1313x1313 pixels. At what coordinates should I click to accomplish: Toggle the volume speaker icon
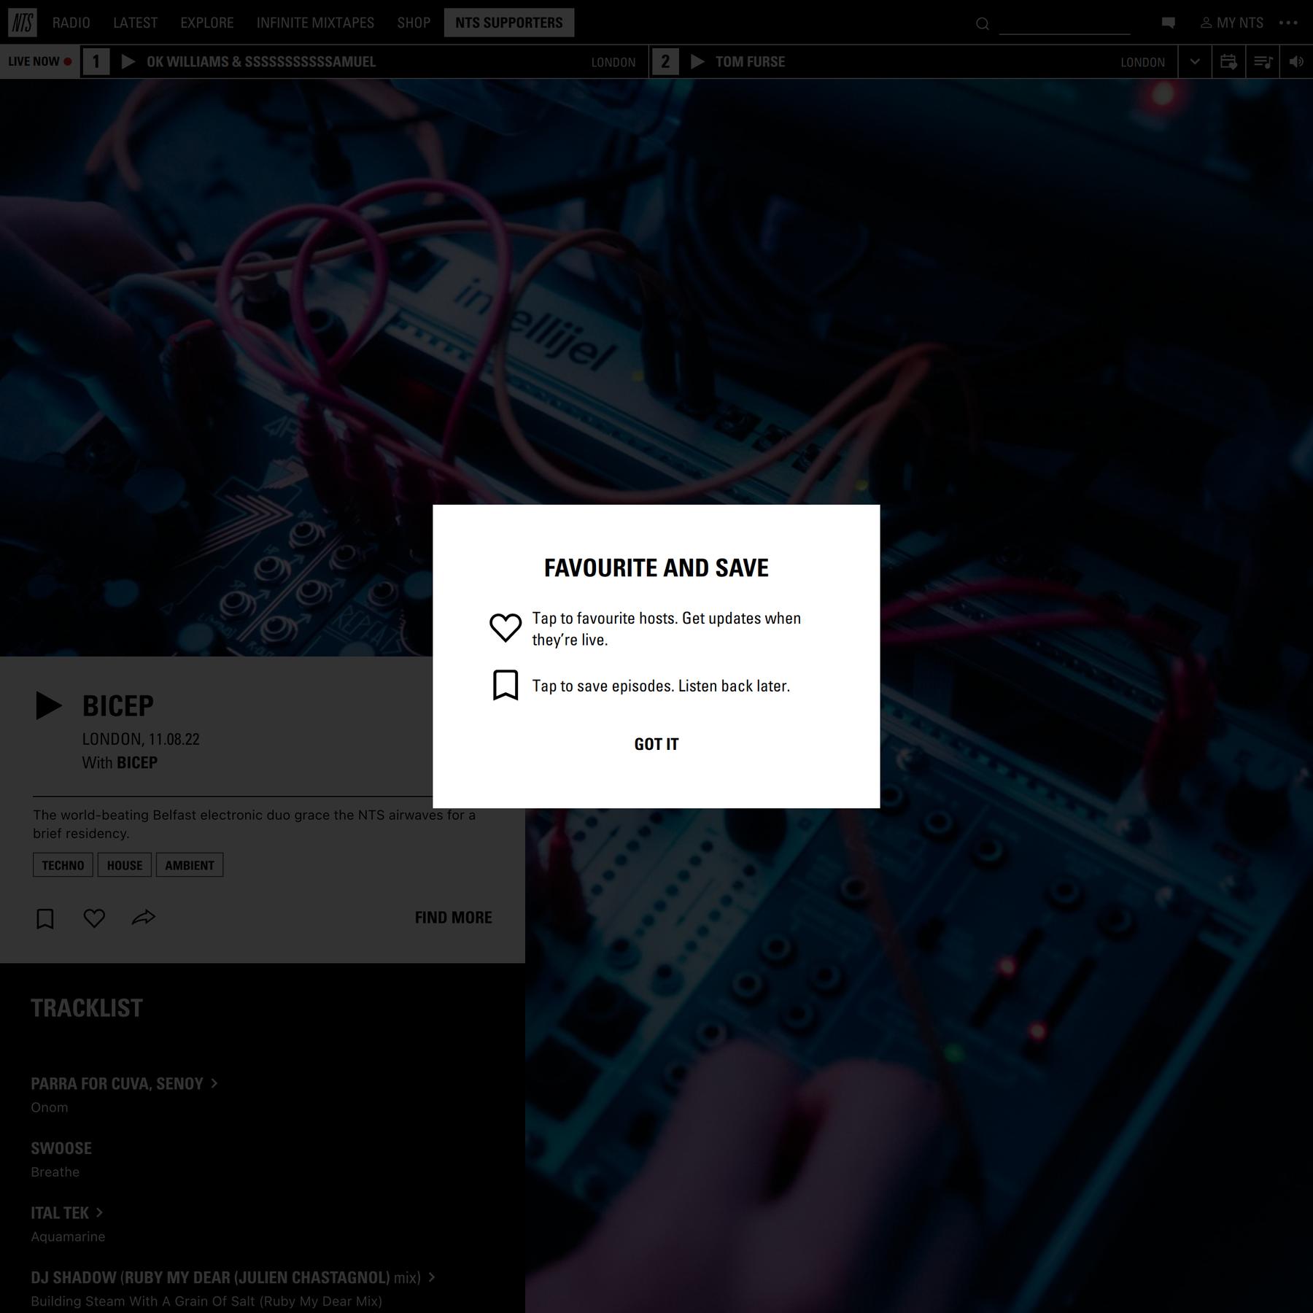1296,62
